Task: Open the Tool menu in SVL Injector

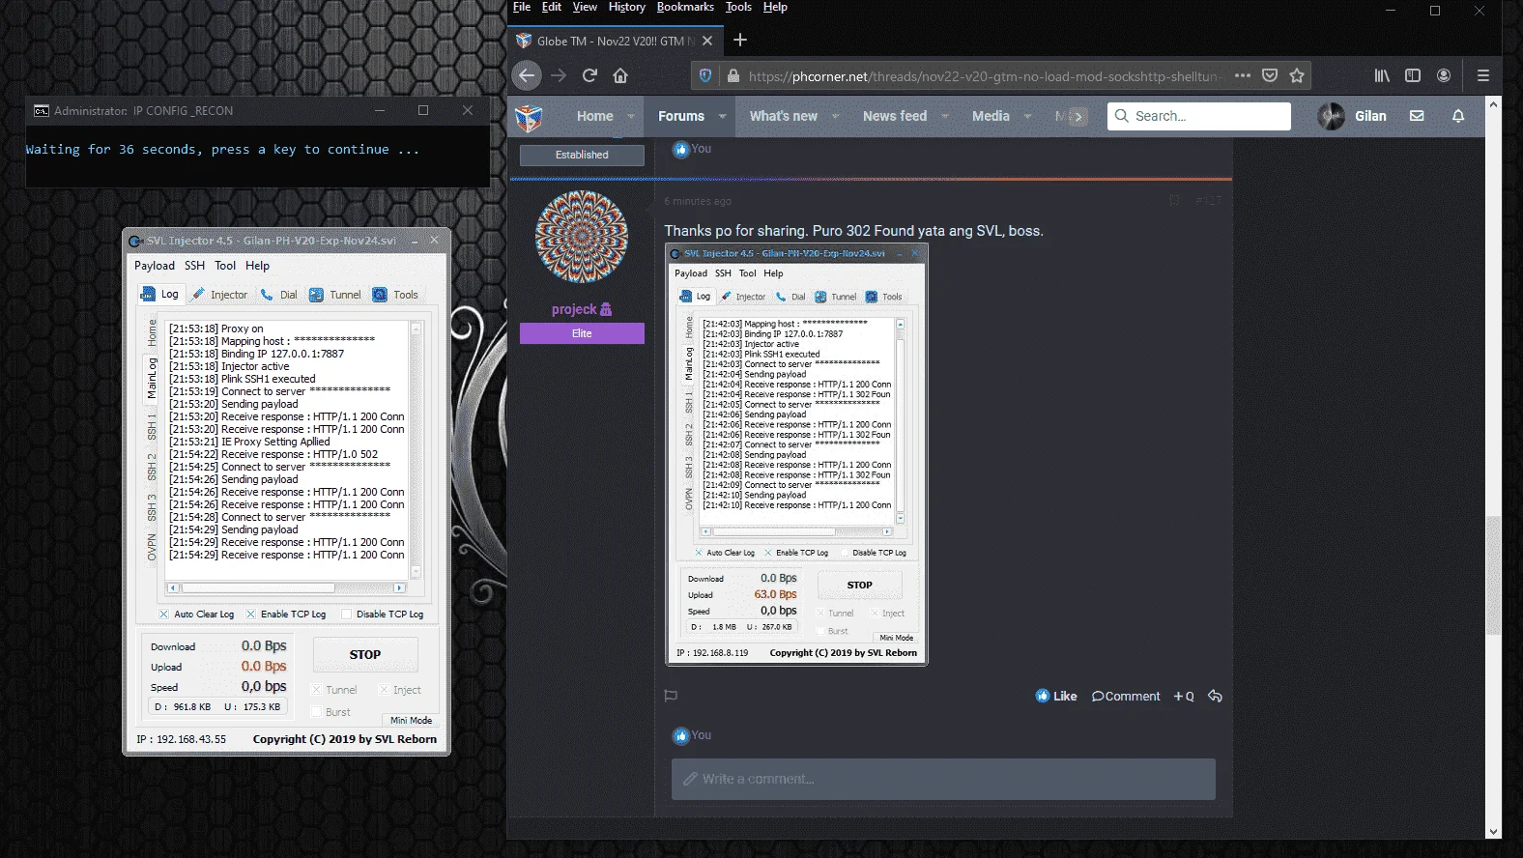Action: 225,266
